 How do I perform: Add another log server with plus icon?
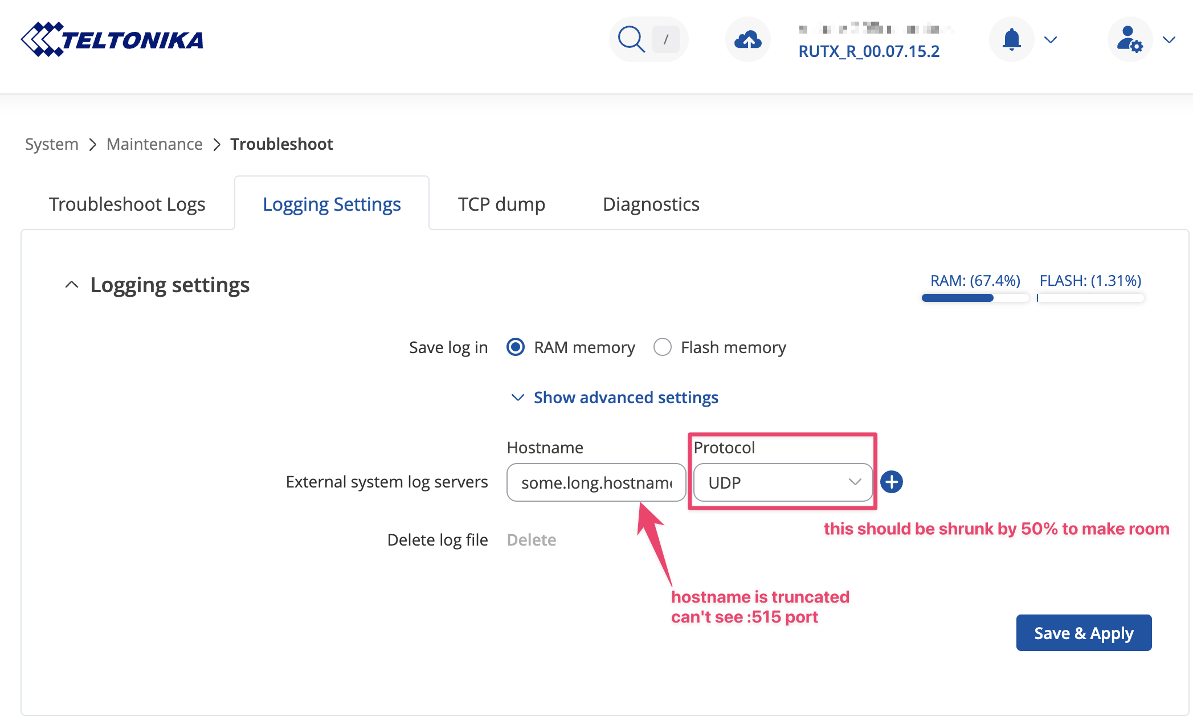coord(892,482)
